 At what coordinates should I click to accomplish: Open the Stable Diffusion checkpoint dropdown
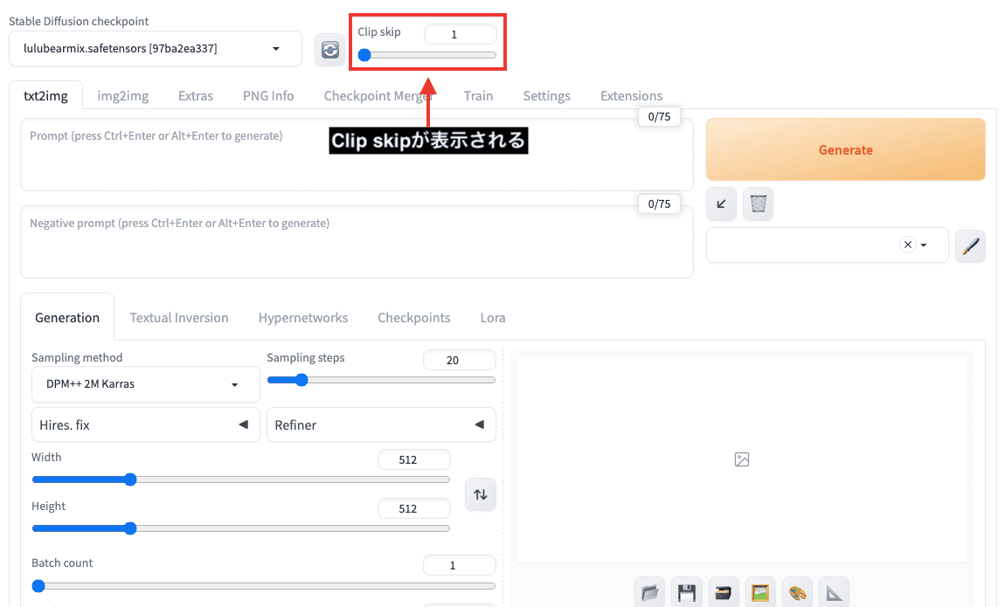tap(156, 49)
